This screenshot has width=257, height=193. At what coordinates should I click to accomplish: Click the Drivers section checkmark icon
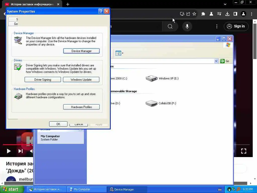pyautogui.click(x=18, y=67)
